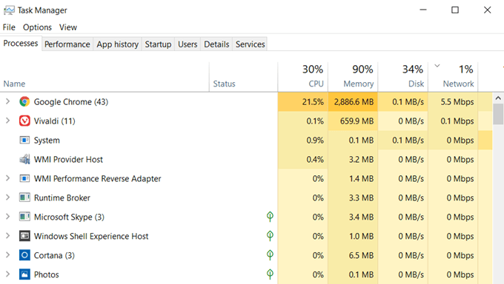Open the Services tab
This screenshot has width=504, height=284.
point(251,44)
